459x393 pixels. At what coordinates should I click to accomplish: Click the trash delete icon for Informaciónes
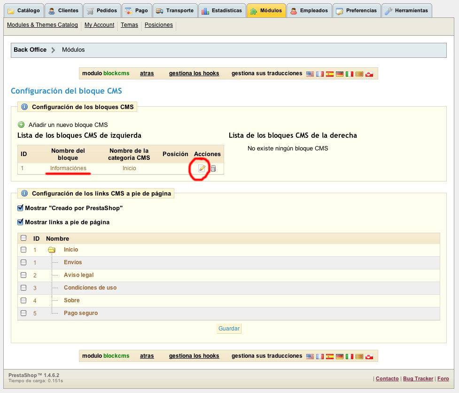(213, 168)
